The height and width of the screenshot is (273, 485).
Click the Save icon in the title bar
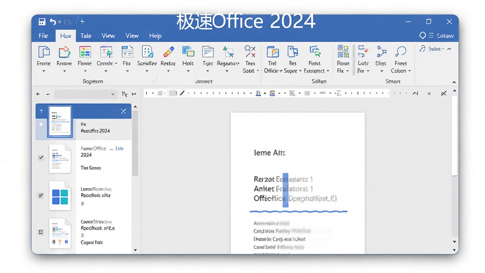coord(42,22)
